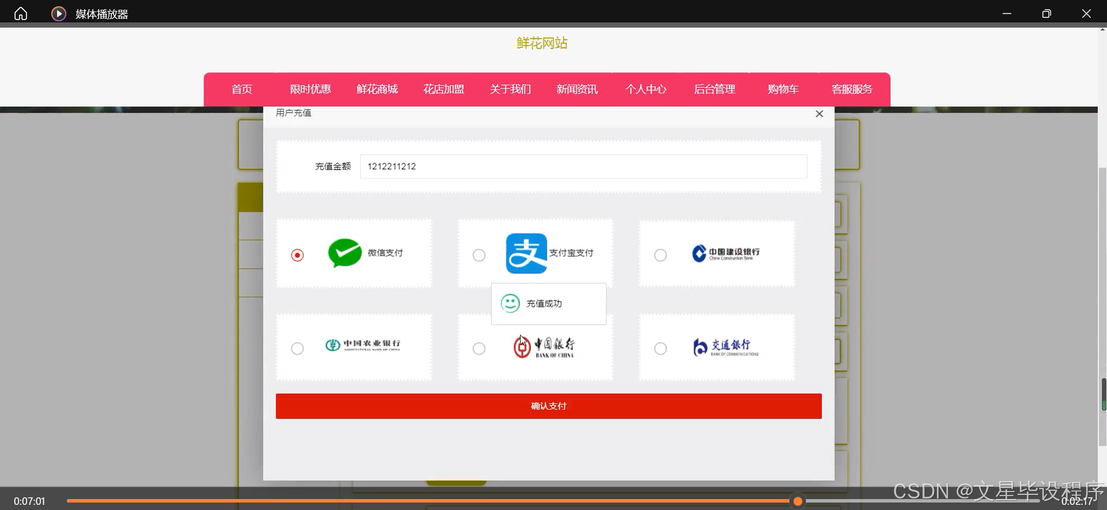
Task: Click the Alipay blue logo
Action: (x=526, y=253)
